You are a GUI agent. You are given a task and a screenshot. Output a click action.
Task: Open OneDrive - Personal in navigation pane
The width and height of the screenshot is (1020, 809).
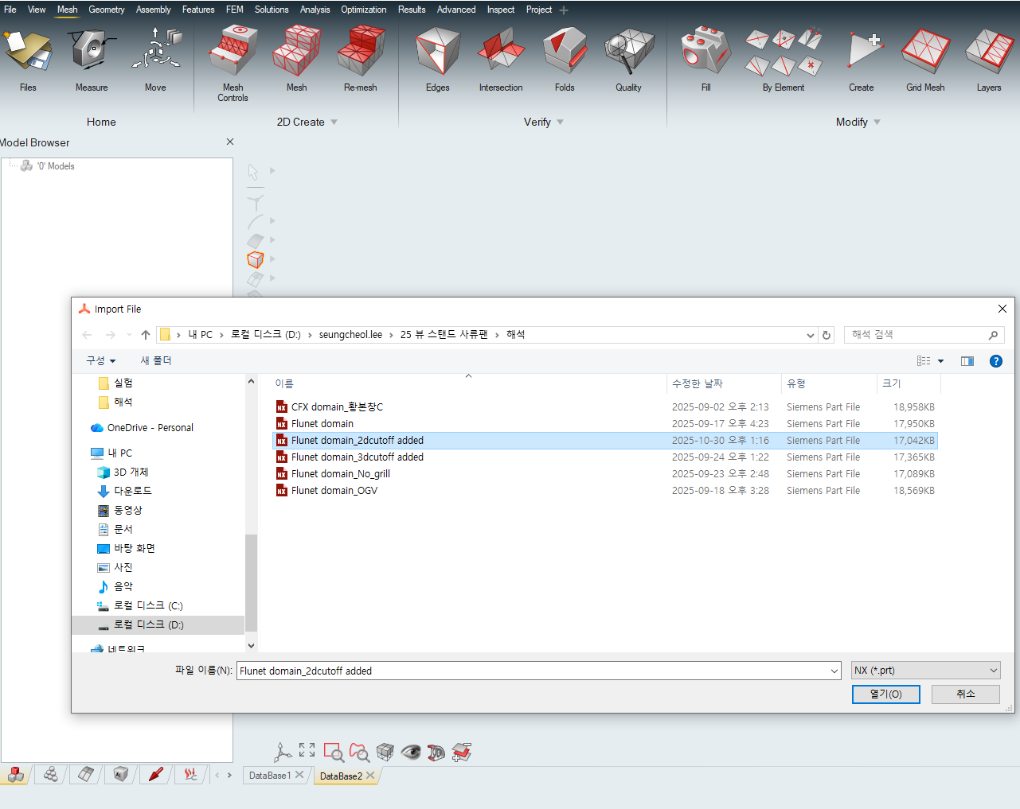pyautogui.click(x=150, y=428)
